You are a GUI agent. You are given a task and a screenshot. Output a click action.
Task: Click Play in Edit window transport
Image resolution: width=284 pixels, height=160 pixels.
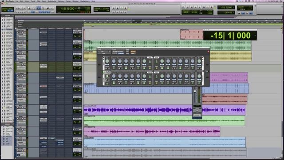(122, 8)
